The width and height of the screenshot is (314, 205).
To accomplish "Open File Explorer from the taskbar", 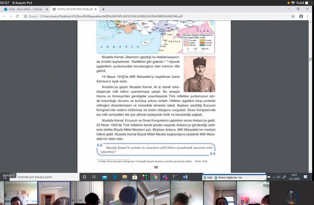I will (x=125, y=177).
